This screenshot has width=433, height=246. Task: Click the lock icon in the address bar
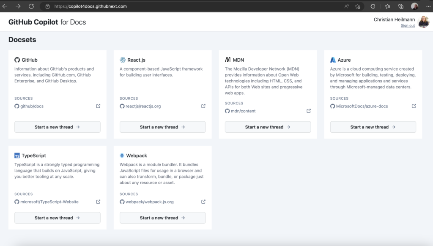click(x=47, y=6)
